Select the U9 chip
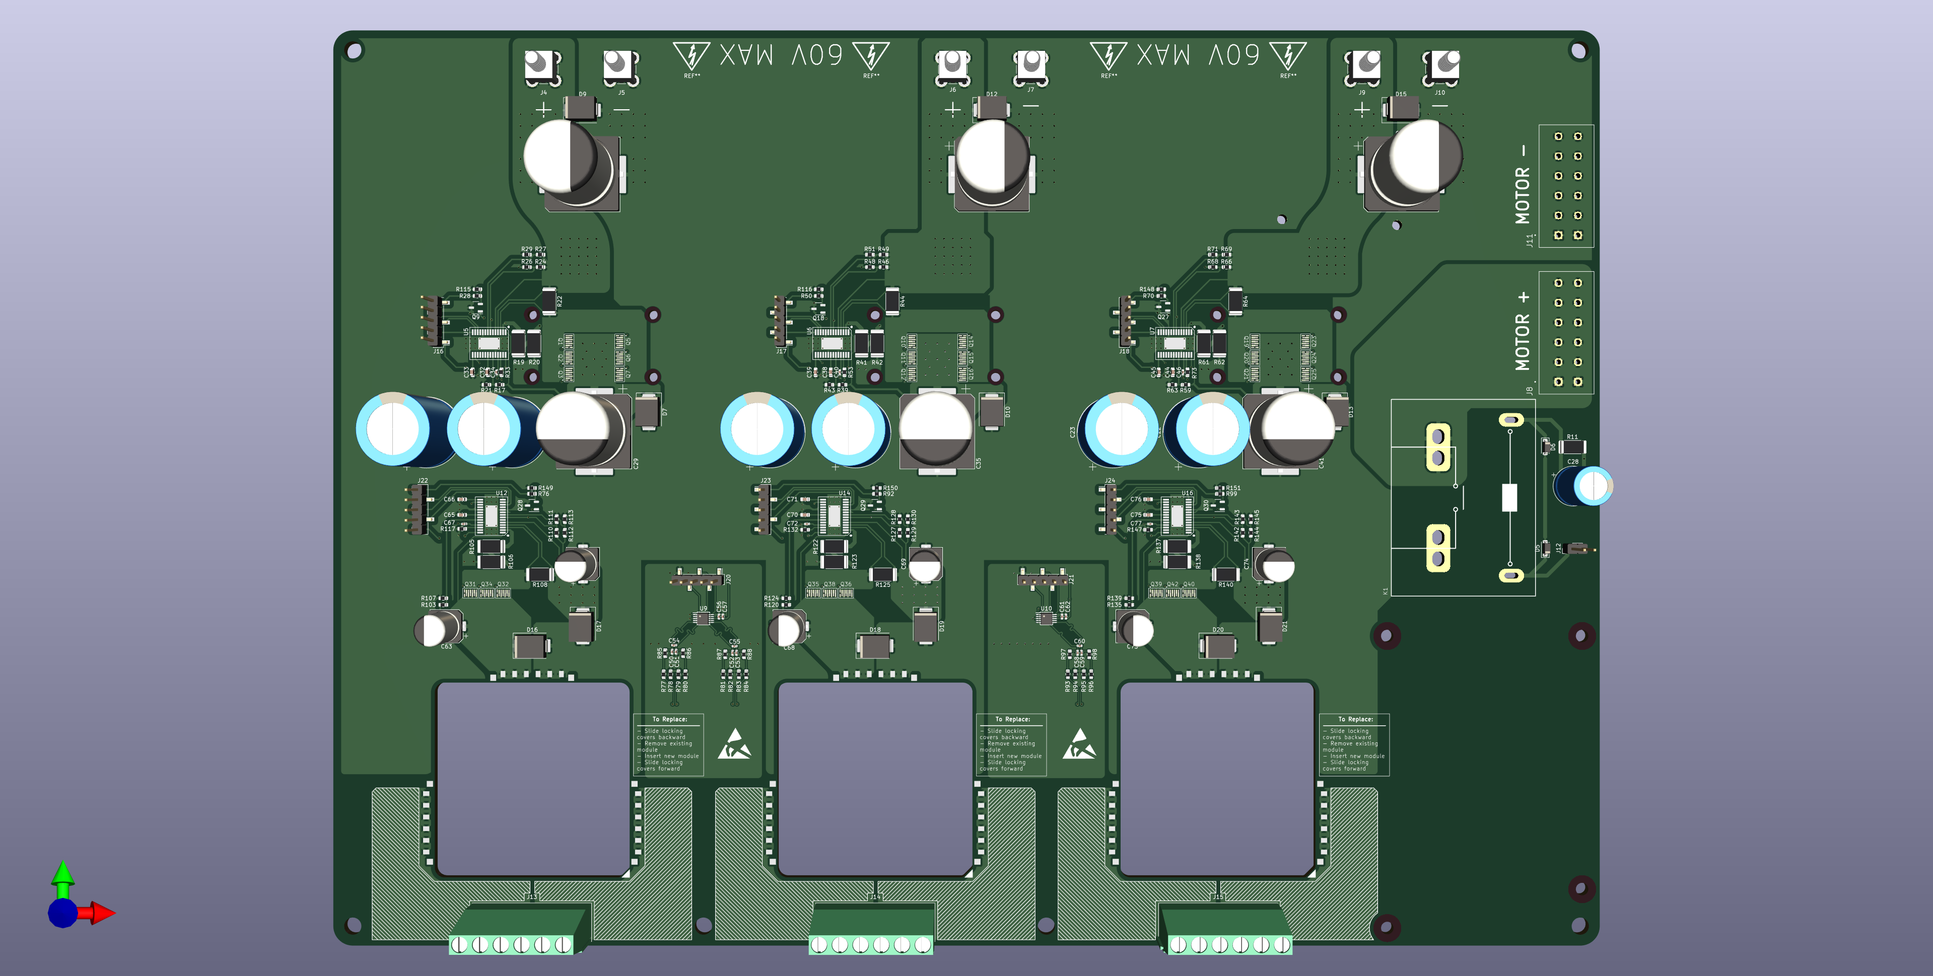Viewport: 1933px width, 976px height. (702, 618)
